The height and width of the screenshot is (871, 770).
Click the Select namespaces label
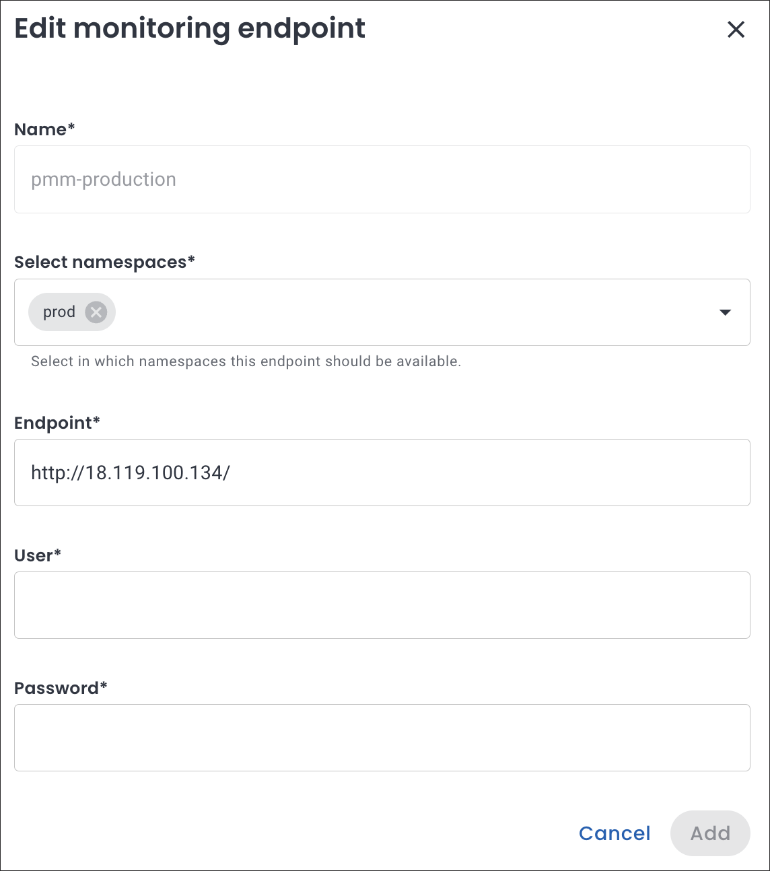click(x=104, y=262)
